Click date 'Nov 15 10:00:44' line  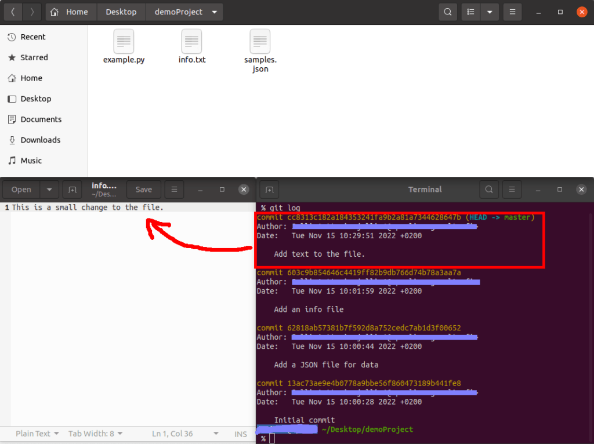[357, 347]
